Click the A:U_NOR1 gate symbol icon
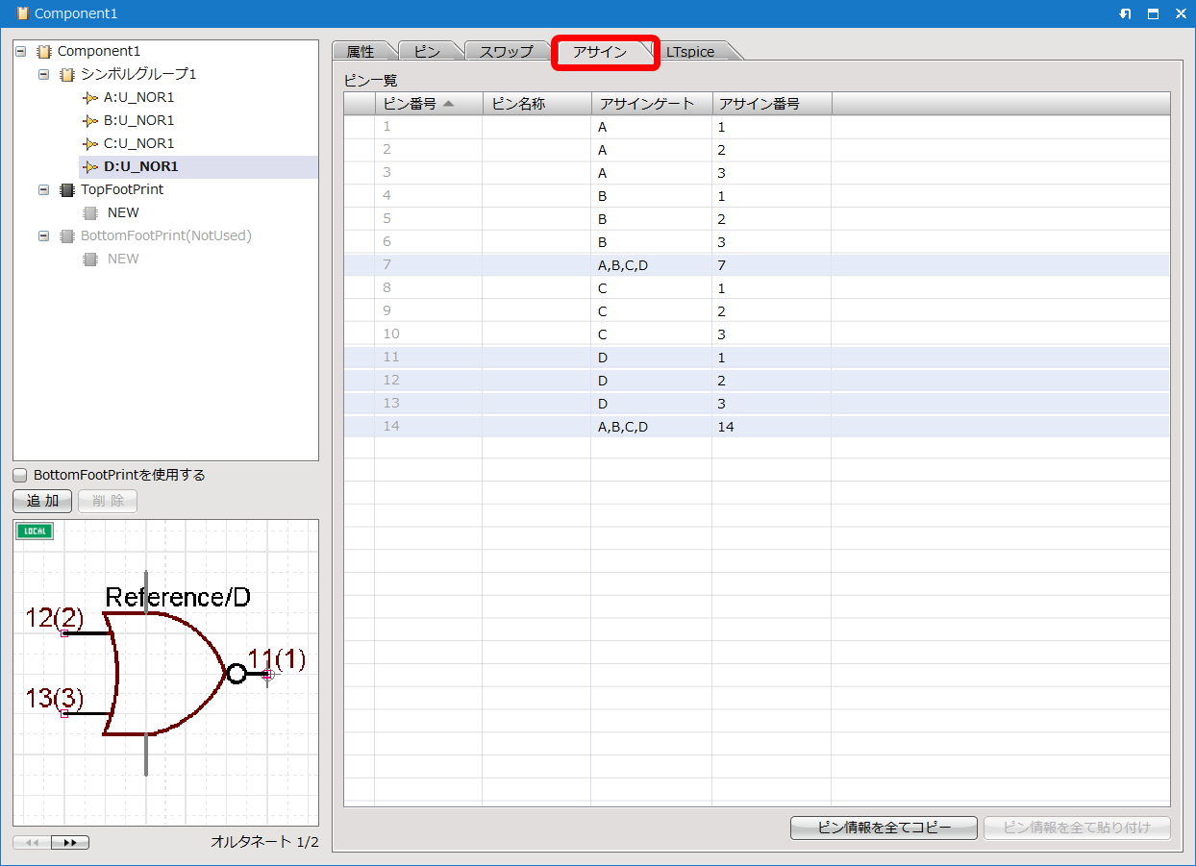Viewport: 1196px width, 866px height. tap(90, 97)
